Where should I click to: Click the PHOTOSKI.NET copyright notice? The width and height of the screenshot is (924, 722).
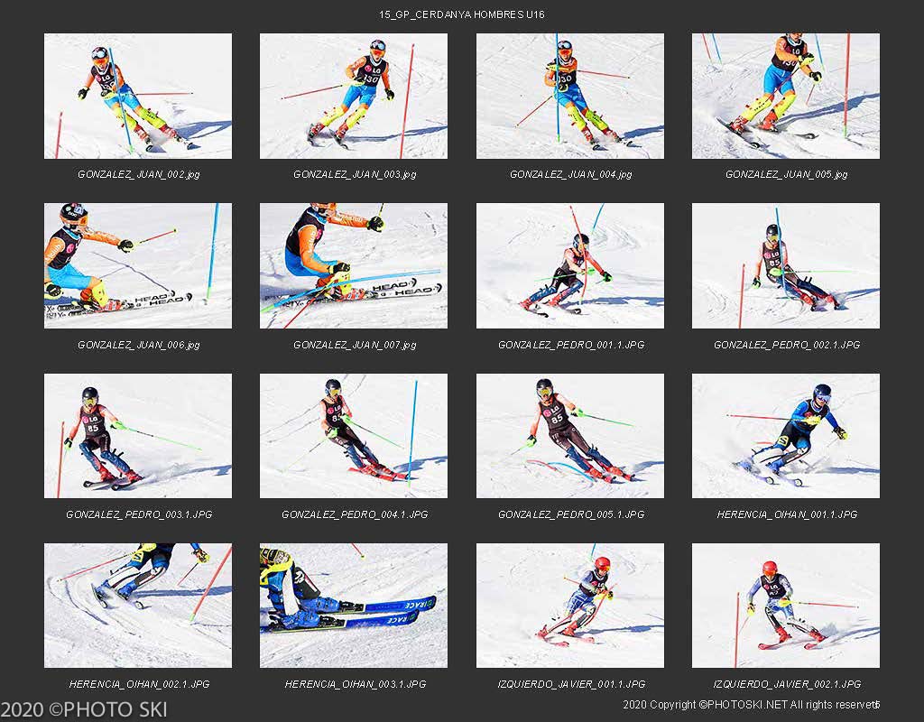point(751,704)
